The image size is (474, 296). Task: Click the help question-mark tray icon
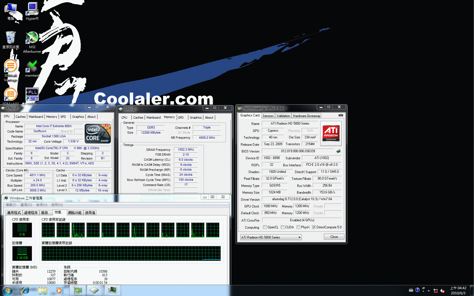coord(417,290)
